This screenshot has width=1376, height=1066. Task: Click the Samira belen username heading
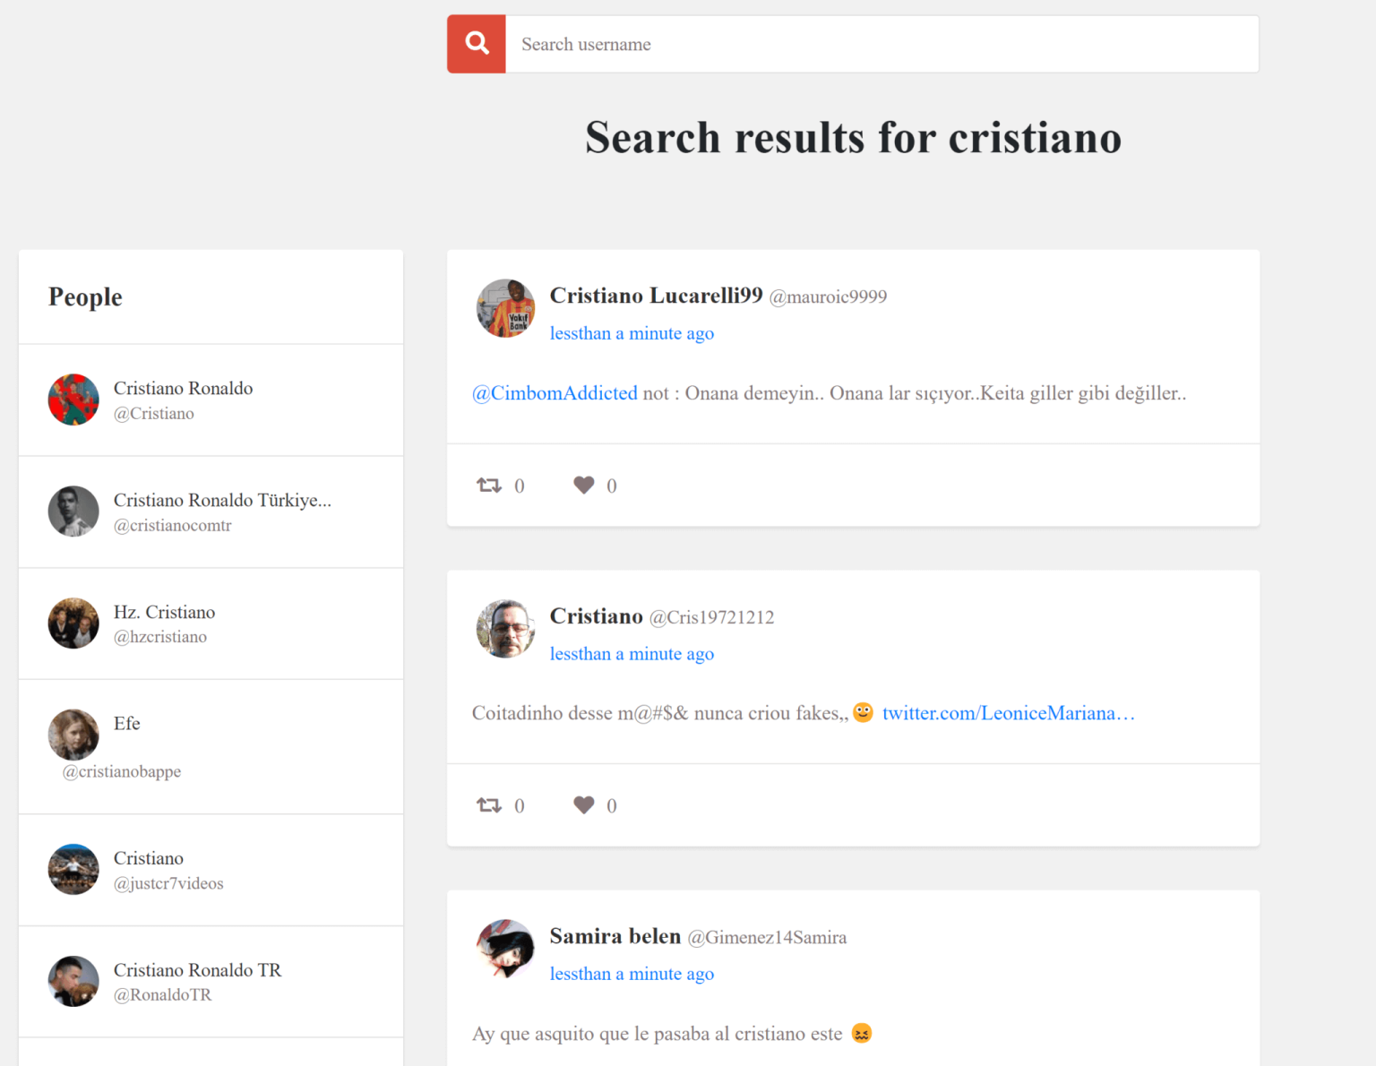click(x=615, y=936)
